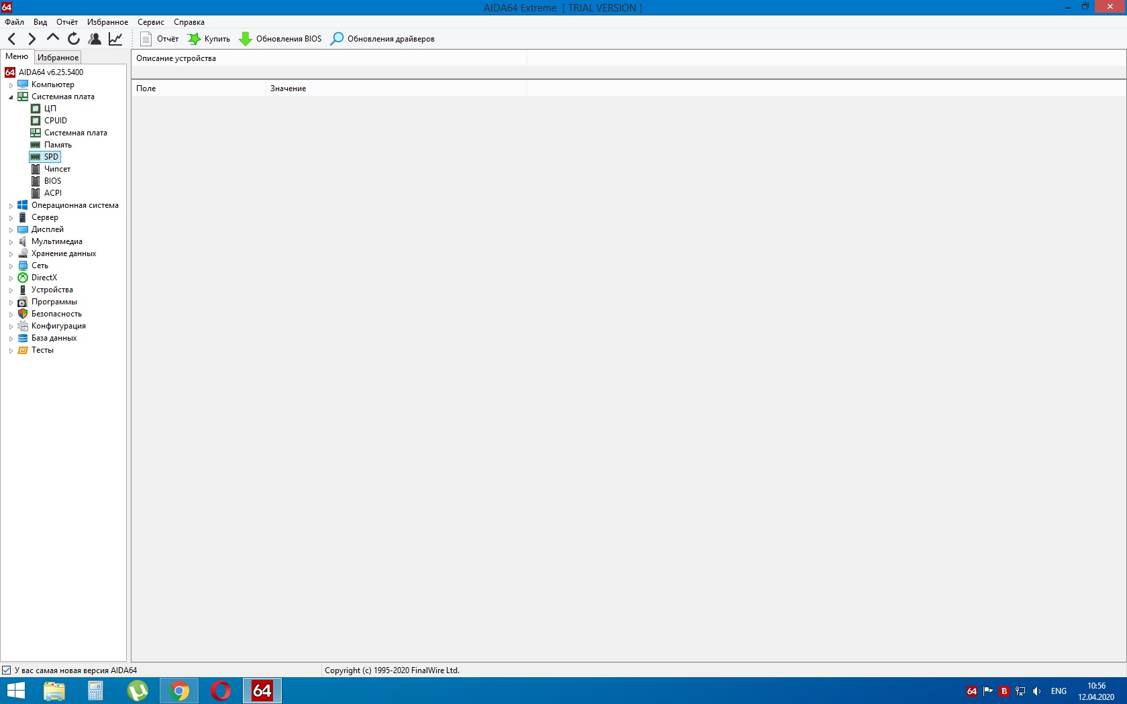This screenshot has height=704, width=1127.
Task: Expand the Сеть tree node
Action: [11, 266]
